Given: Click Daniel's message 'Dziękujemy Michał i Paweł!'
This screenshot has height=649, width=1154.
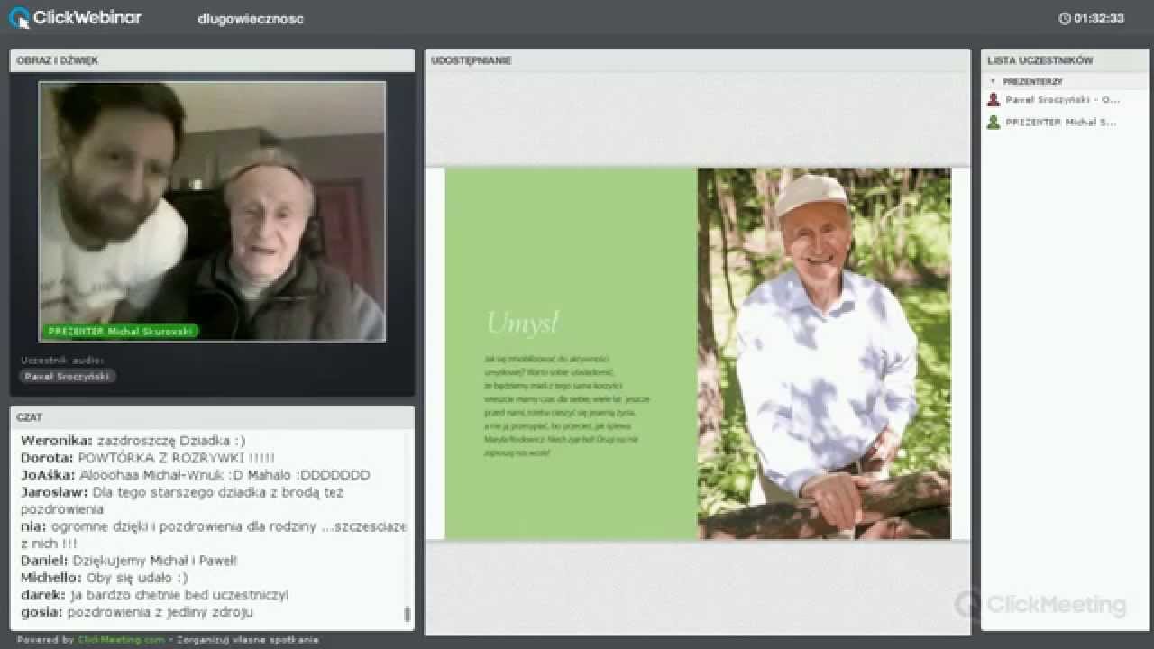Looking at the screenshot, I should (129, 561).
